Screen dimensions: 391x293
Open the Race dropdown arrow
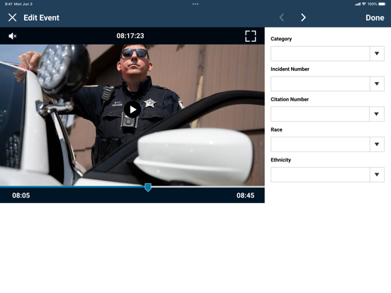pyautogui.click(x=377, y=144)
